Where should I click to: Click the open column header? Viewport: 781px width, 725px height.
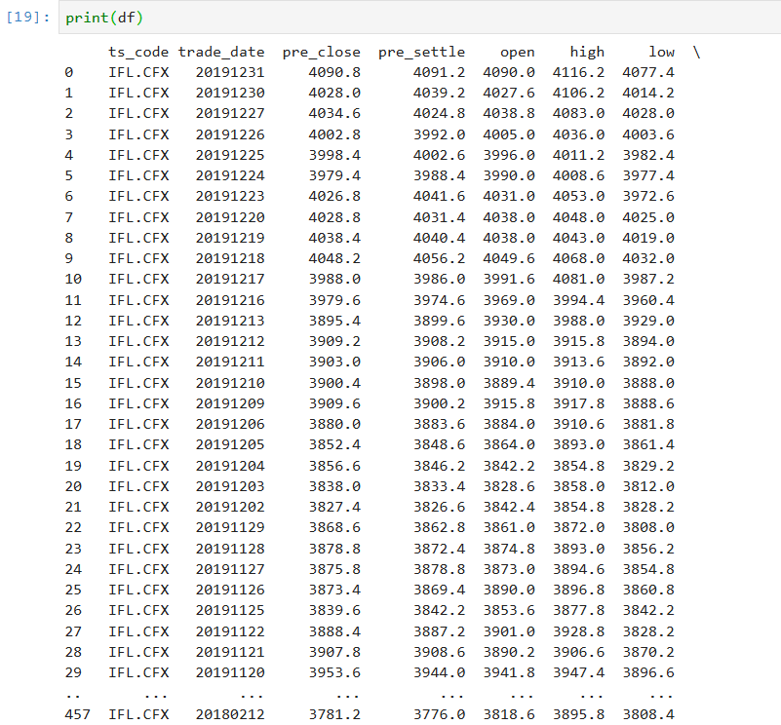tap(517, 52)
